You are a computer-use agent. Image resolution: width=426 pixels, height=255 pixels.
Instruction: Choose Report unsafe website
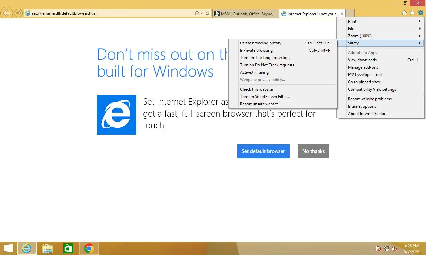click(283, 104)
